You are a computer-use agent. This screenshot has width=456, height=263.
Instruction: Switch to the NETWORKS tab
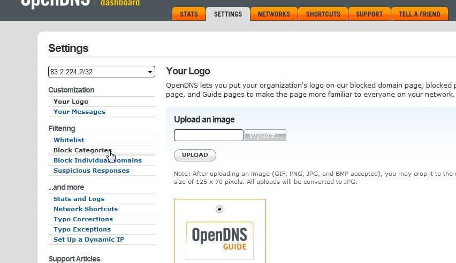tap(273, 14)
